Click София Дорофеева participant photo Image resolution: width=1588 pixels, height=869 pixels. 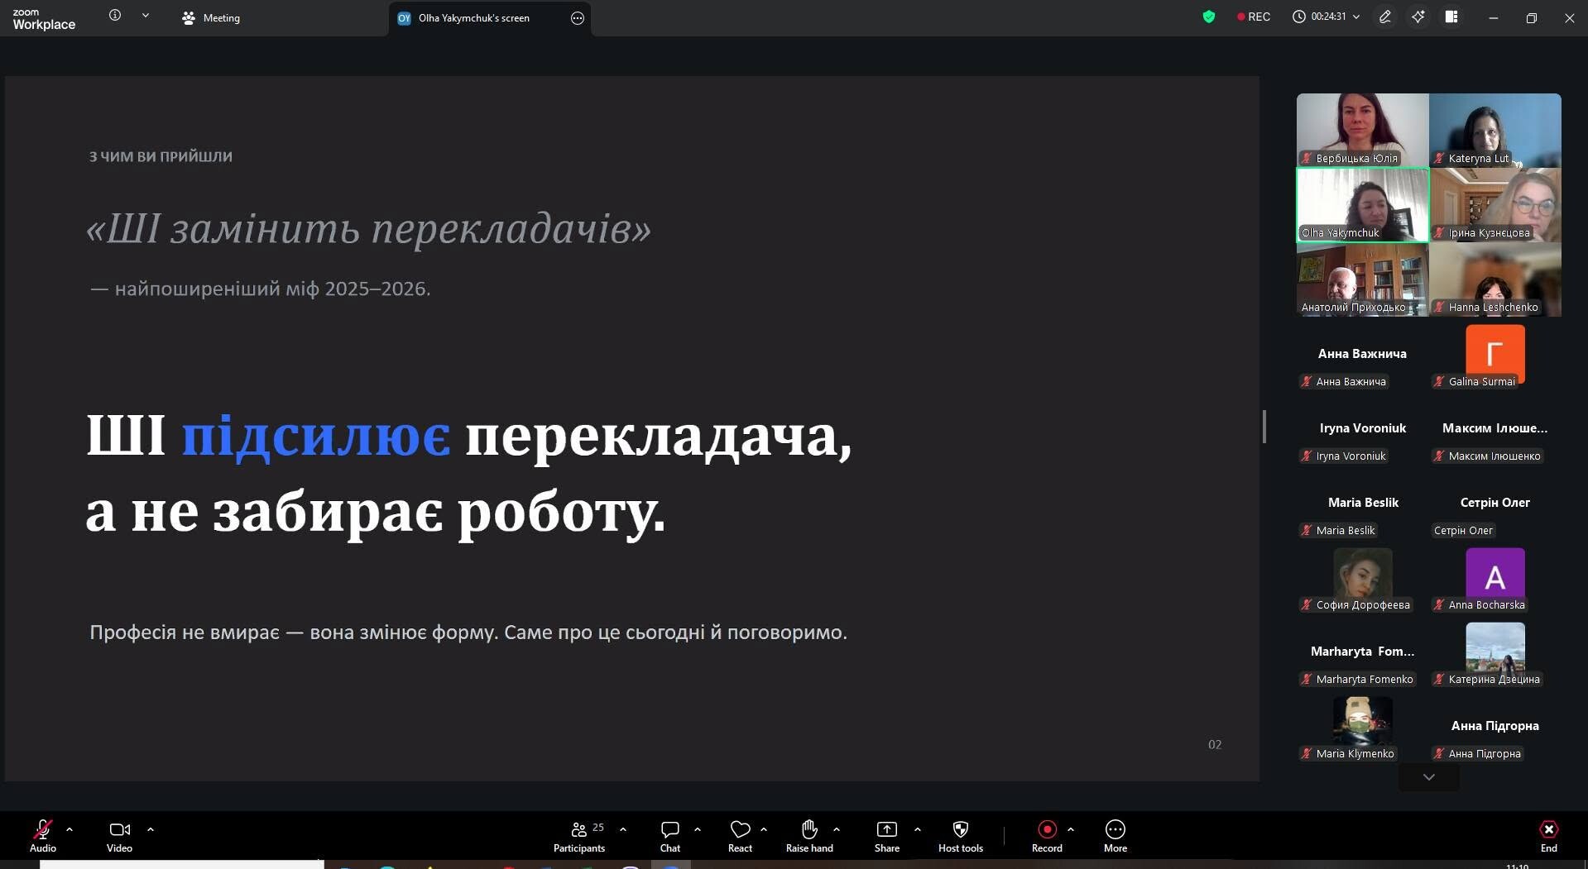(1362, 576)
